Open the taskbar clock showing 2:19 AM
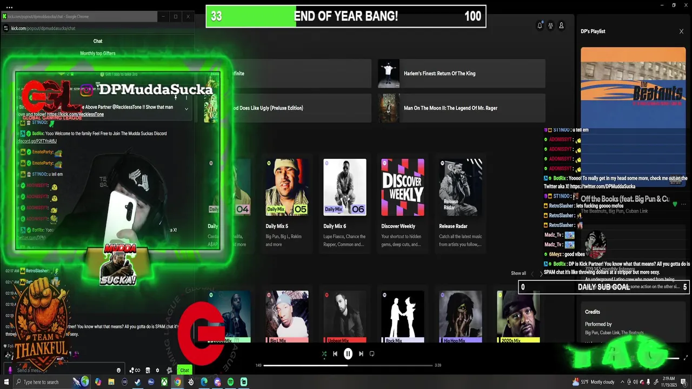The width and height of the screenshot is (692, 389). [668, 382]
